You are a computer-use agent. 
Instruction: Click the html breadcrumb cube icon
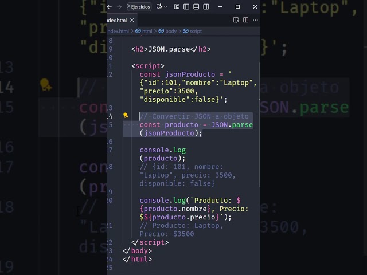click(x=138, y=31)
